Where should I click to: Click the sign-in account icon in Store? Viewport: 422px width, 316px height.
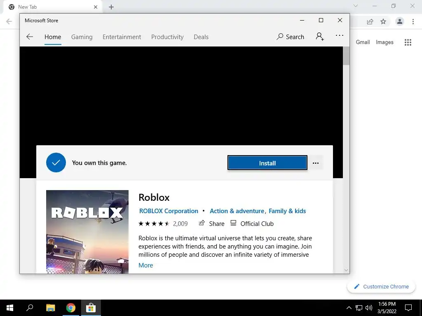point(320,36)
